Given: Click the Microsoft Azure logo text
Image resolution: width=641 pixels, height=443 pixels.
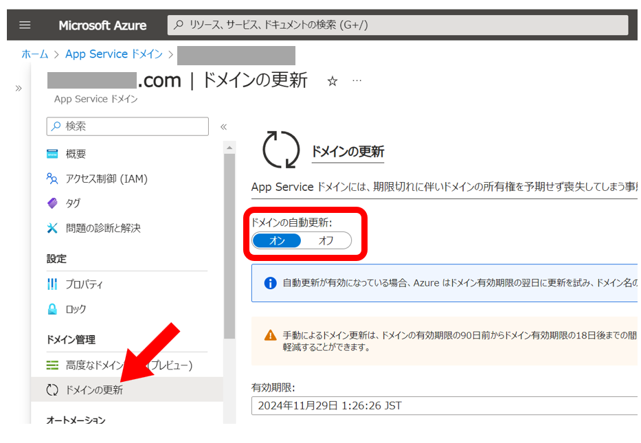Looking at the screenshot, I should (102, 25).
